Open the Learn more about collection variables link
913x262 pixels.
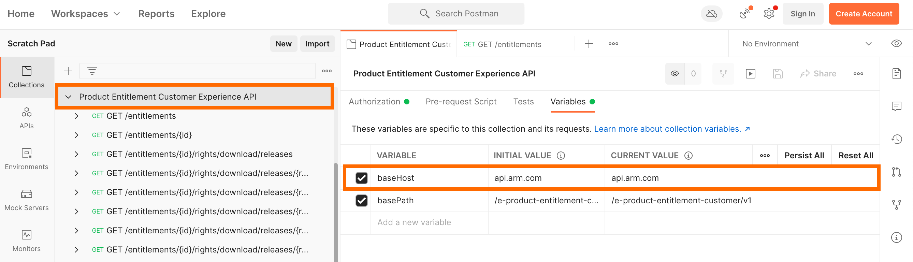pyautogui.click(x=672, y=129)
